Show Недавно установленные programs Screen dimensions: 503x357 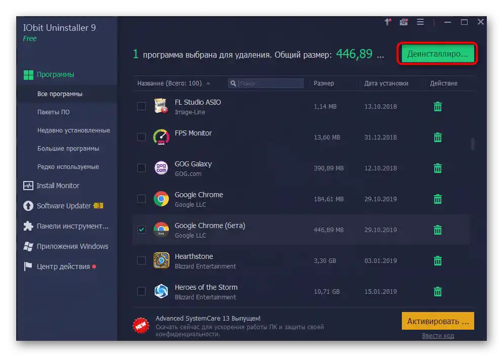tap(73, 130)
